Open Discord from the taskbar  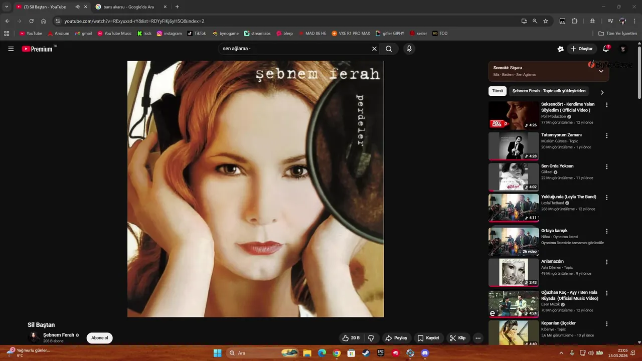point(425,353)
